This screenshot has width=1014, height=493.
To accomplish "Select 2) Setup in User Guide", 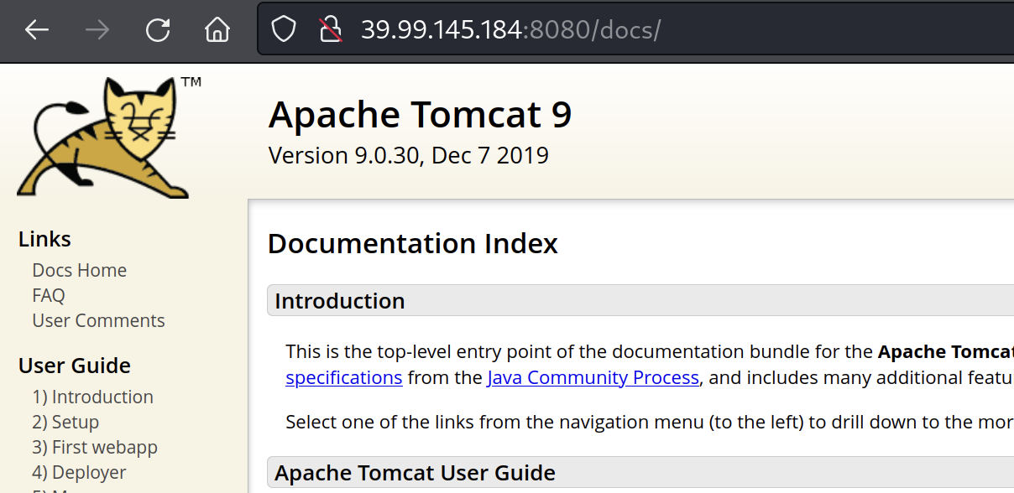I will [x=65, y=422].
